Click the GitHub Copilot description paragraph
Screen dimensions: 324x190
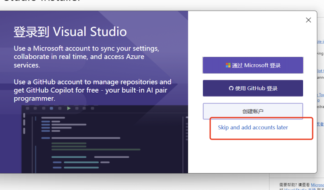[x=92, y=90]
